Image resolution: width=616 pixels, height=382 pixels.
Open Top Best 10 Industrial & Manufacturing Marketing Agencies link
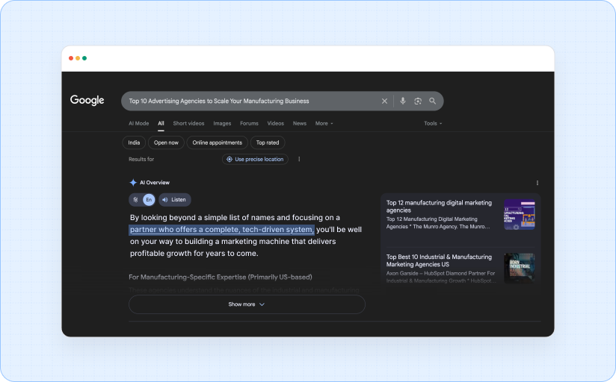click(439, 260)
